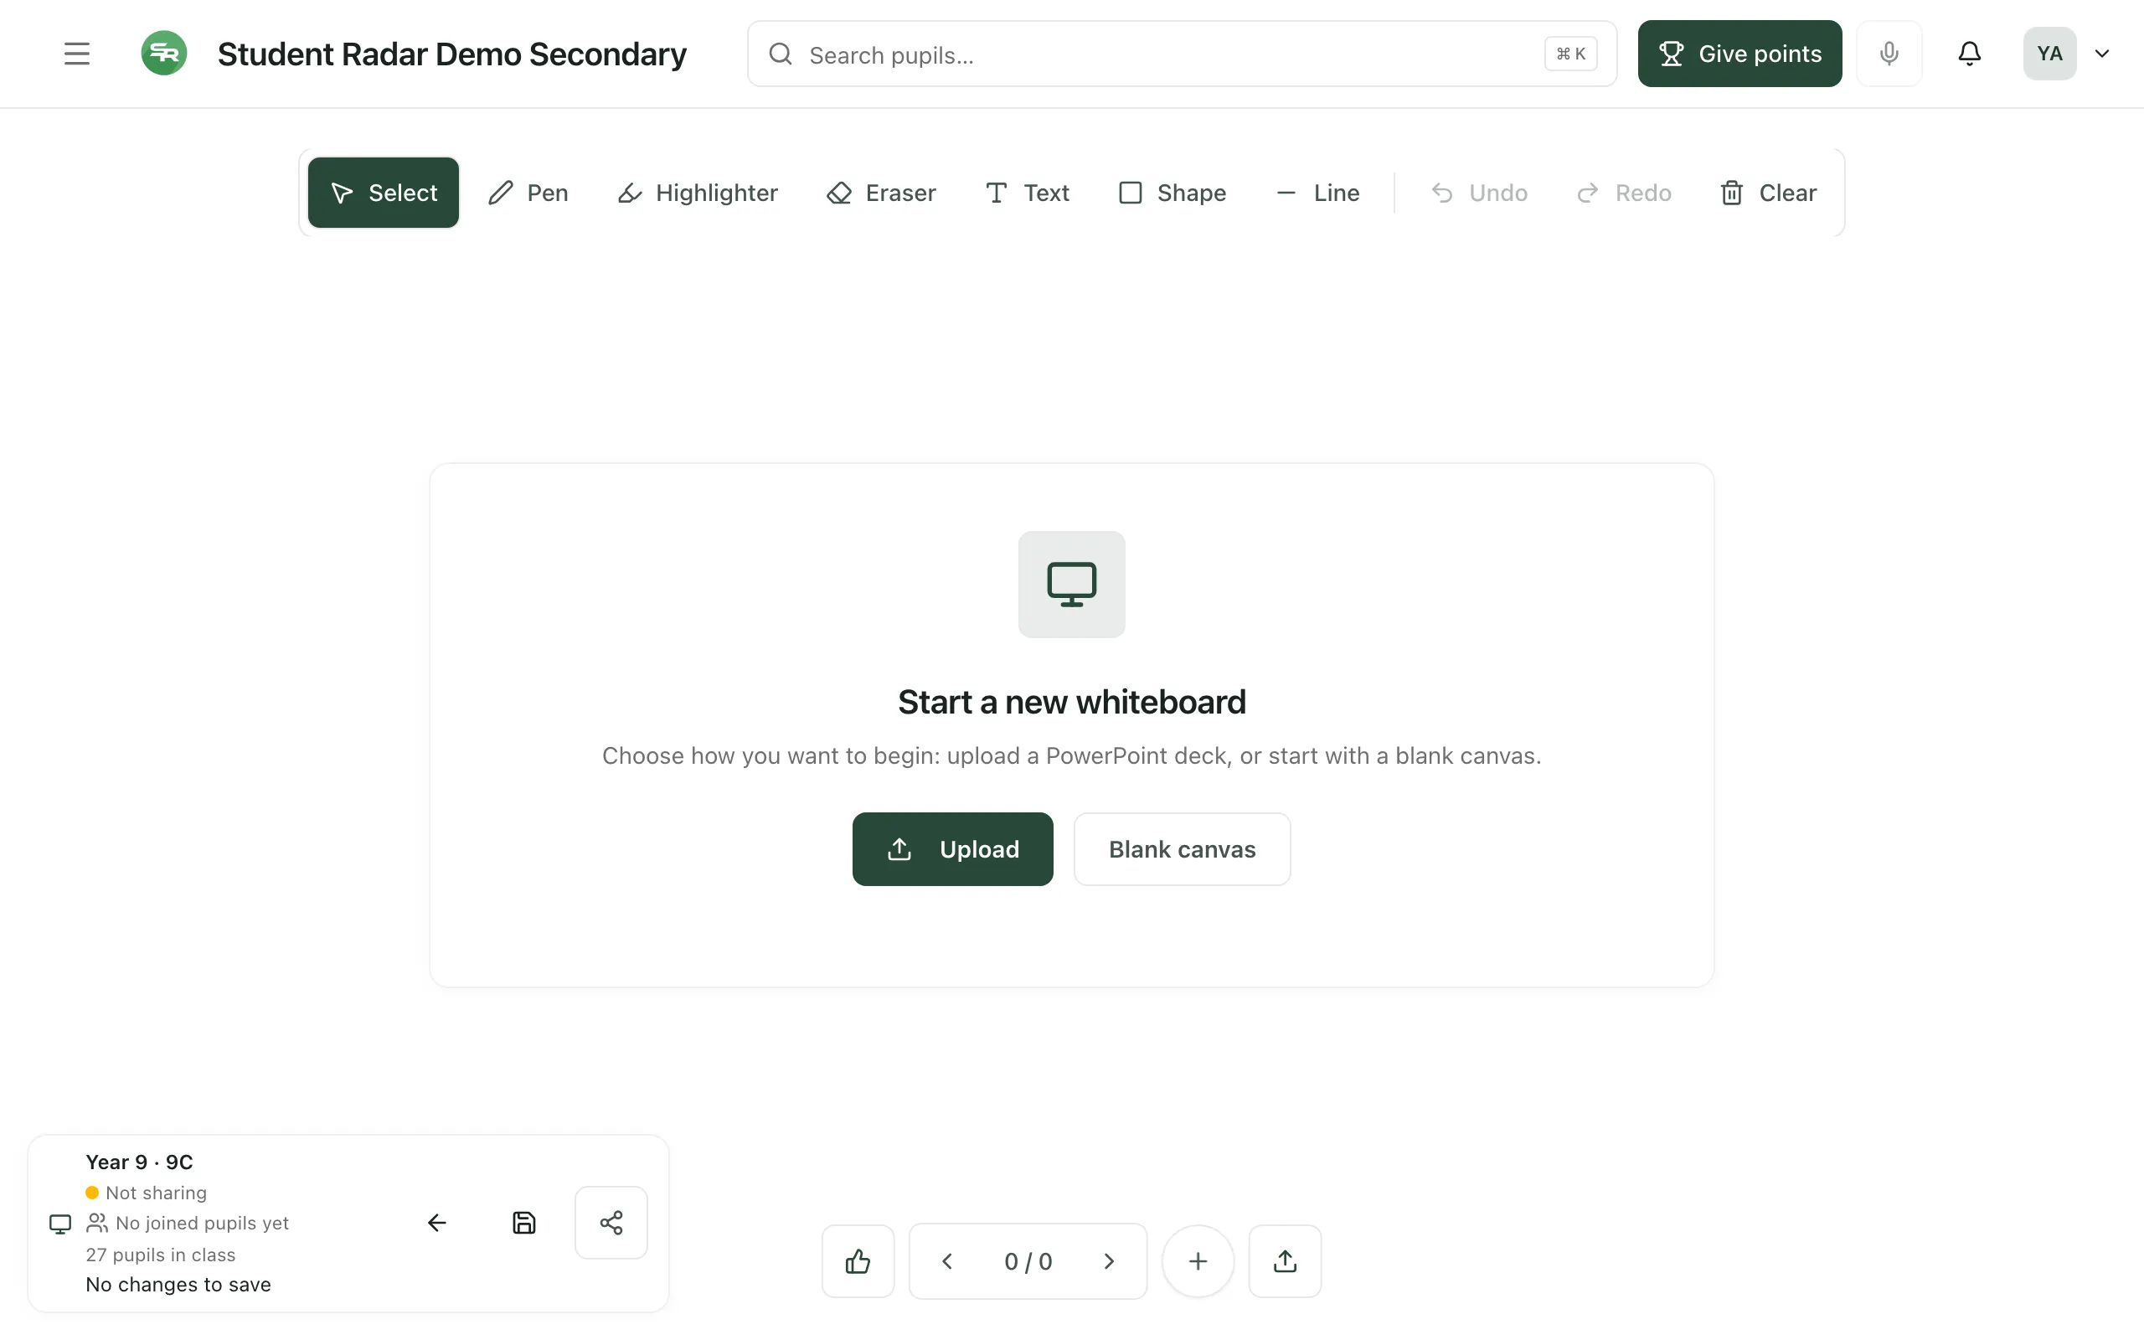Click No joined pupils yet text
2144x1340 pixels.
pos(202,1223)
